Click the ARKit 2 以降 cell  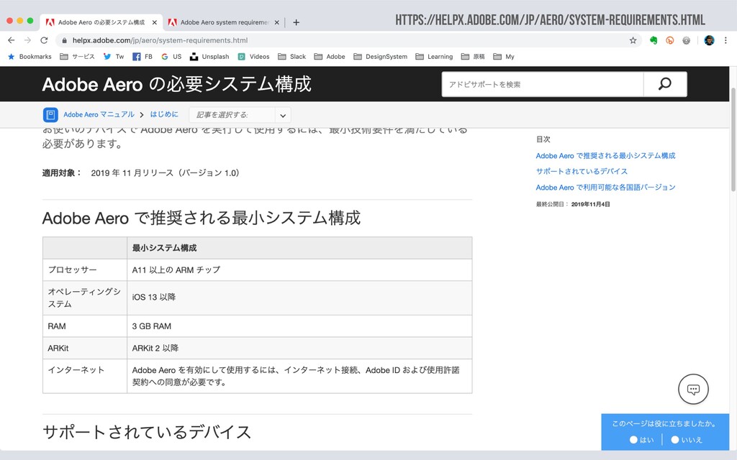coord(299,348)
